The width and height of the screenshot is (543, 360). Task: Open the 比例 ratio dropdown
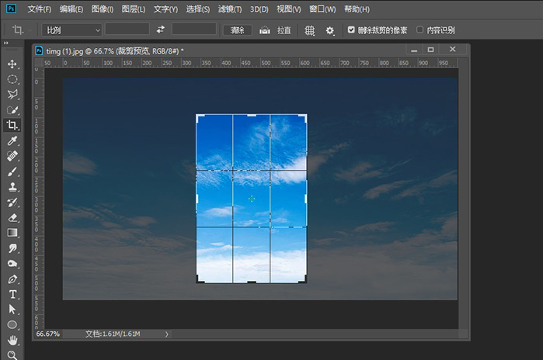pos(71,29)
